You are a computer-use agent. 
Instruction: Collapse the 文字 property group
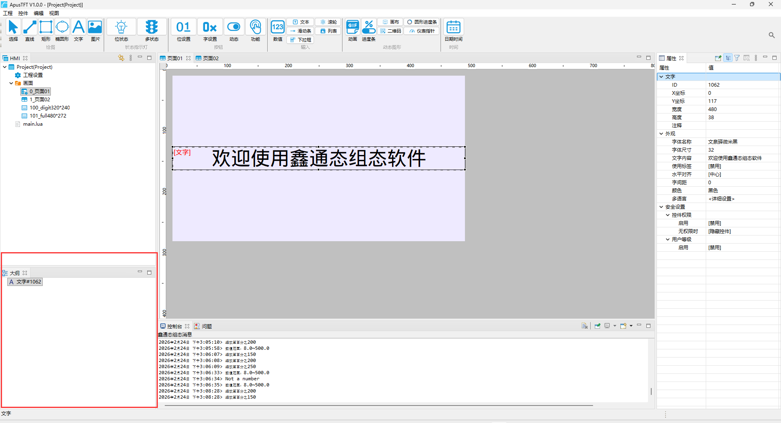(661, 76)
